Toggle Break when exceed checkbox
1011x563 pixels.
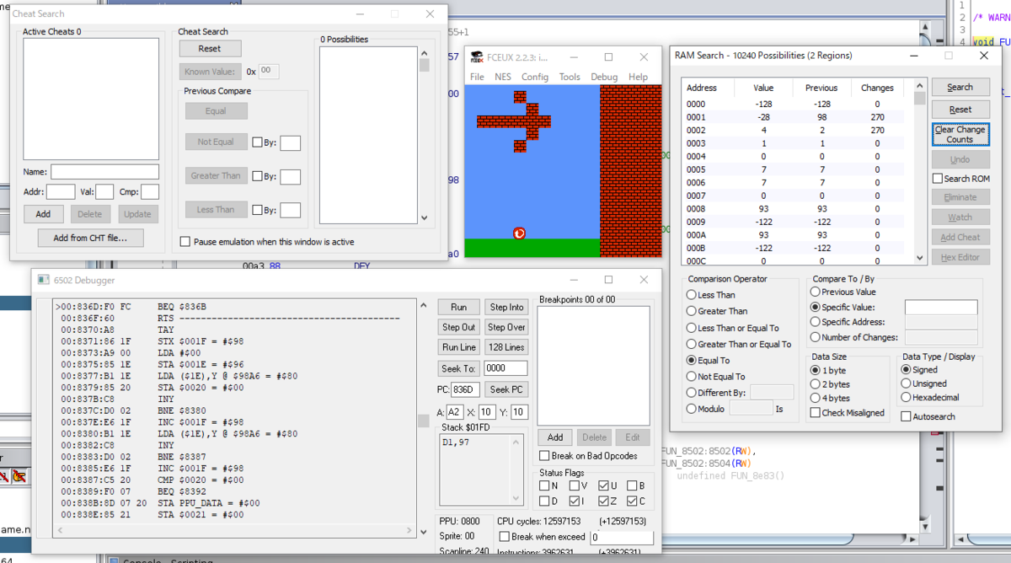(504, 537)
